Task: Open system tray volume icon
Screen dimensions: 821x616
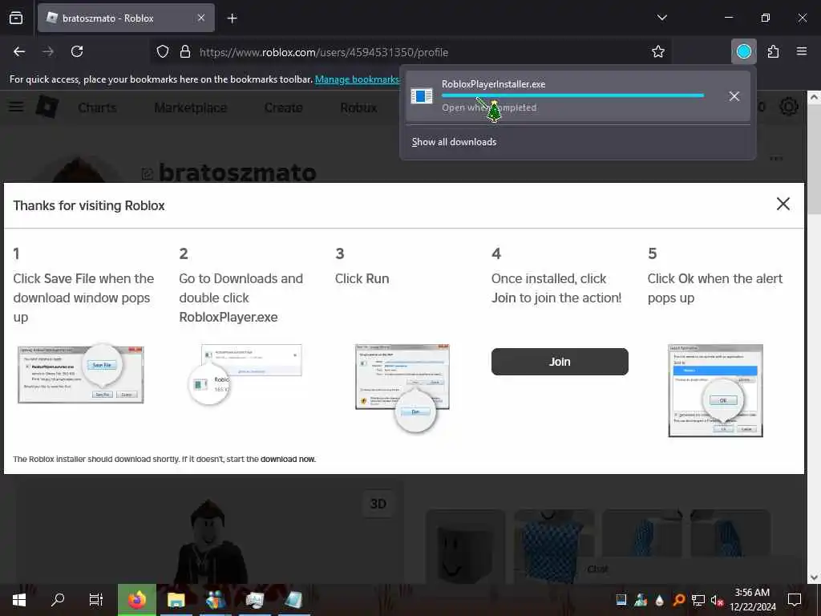Action: coord(716,600)
